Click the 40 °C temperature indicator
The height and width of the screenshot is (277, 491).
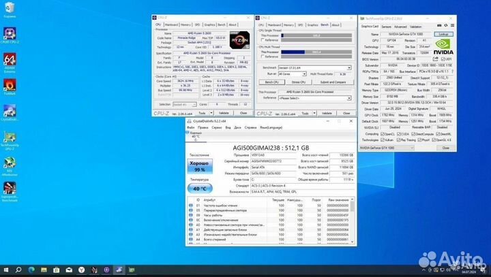coord(200,189)
